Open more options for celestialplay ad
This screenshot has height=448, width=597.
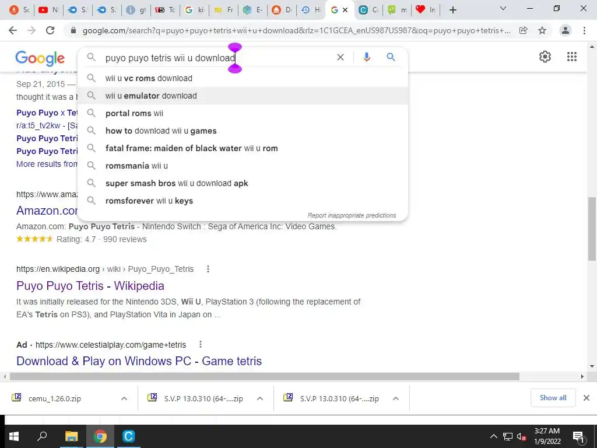201,344
